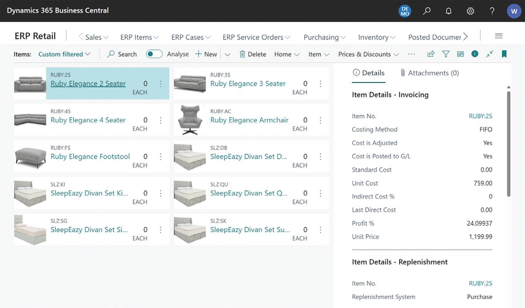
Task: Click the Unit Cost value 759.00
Action: click(x=483, y=183)
